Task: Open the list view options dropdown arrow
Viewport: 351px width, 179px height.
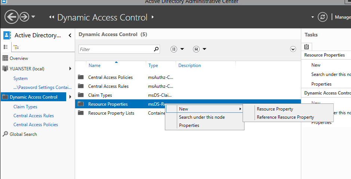Action: (x=182, y=49)
